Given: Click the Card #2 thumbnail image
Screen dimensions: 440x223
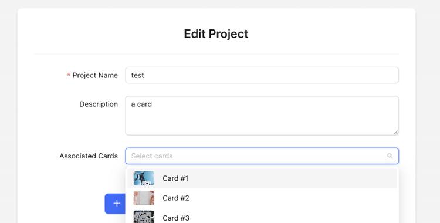Looking at the screenshot, I should click(144, 198).
